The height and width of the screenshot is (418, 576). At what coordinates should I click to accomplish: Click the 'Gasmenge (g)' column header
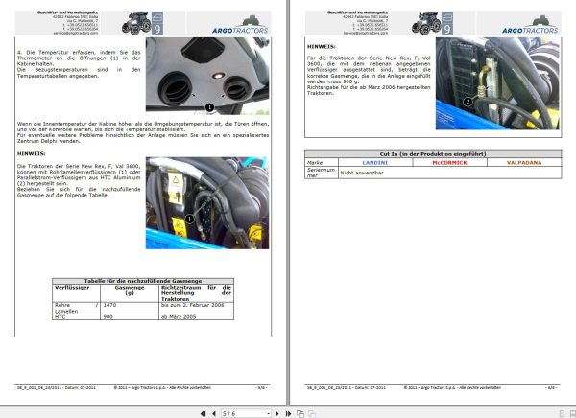coord(130,292)
